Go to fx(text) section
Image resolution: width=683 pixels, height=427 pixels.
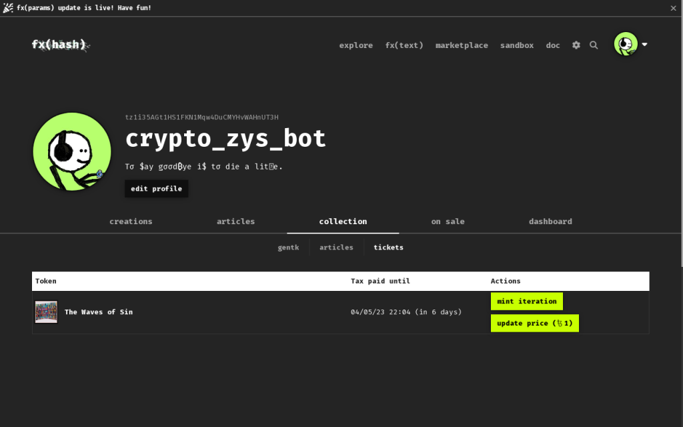click(404, 45)
